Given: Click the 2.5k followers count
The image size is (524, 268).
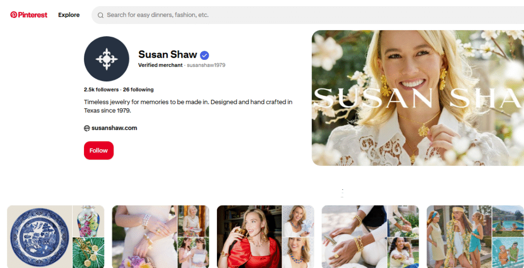Looking at the screenshot, I should coord(101,90).
